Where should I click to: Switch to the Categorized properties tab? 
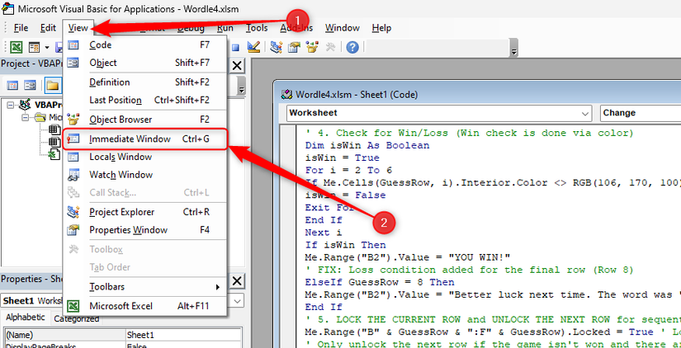tap(77, 319)
